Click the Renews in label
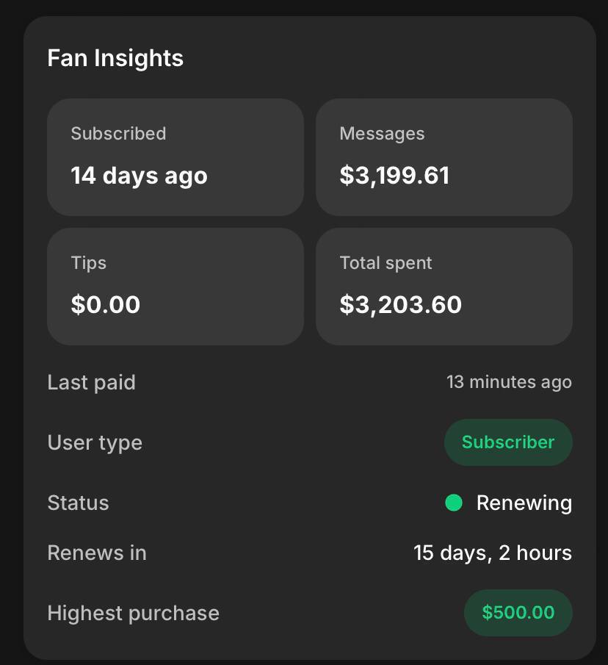This screenshot has height=665, width=608. [x=97, y=553]
